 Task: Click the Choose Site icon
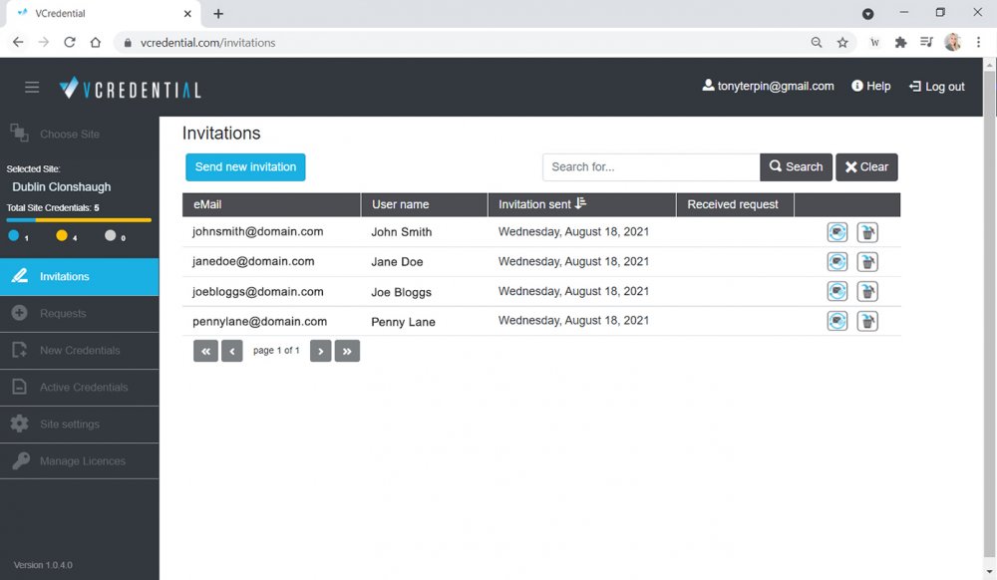18,133
